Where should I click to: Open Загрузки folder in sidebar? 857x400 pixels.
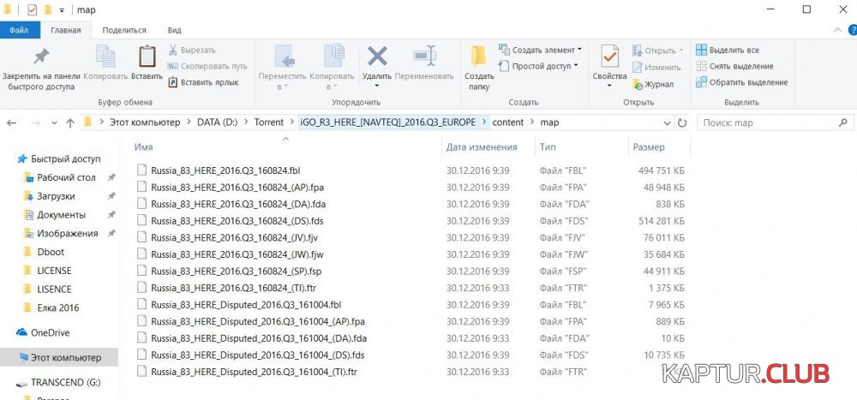click(56, 196)
